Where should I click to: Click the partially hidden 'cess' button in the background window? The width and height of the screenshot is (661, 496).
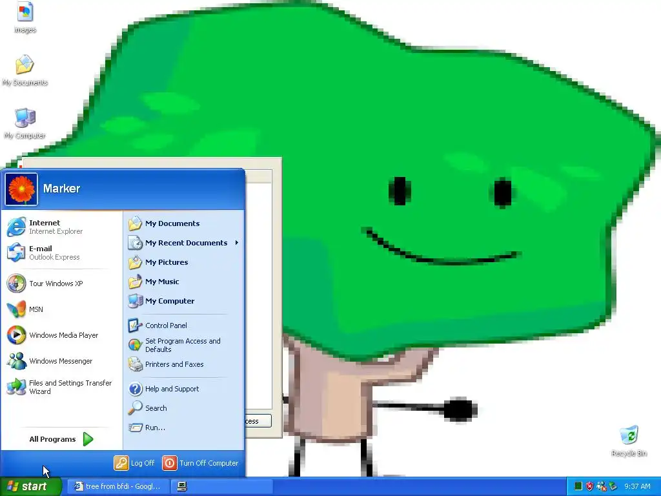pyautogui.click(x=258, y=421)
